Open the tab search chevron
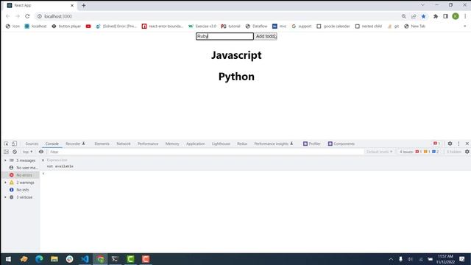This screenshot has height=265, width=471. pyautogui.click(x=422, y=5)
